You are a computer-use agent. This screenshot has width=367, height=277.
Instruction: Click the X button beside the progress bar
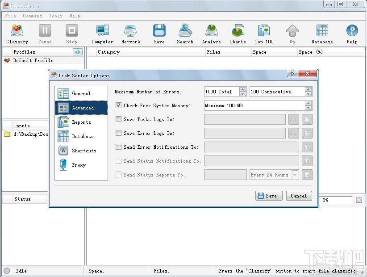click(x=359, y=200)
